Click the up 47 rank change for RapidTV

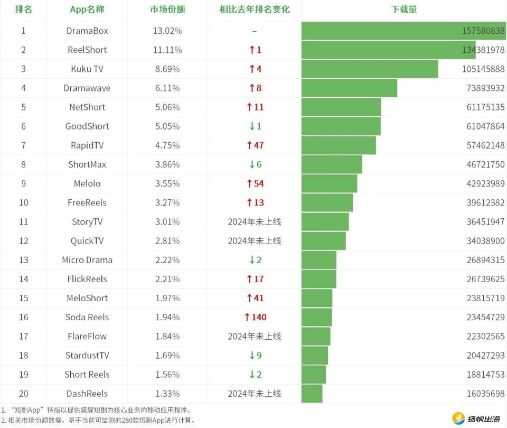255,146
